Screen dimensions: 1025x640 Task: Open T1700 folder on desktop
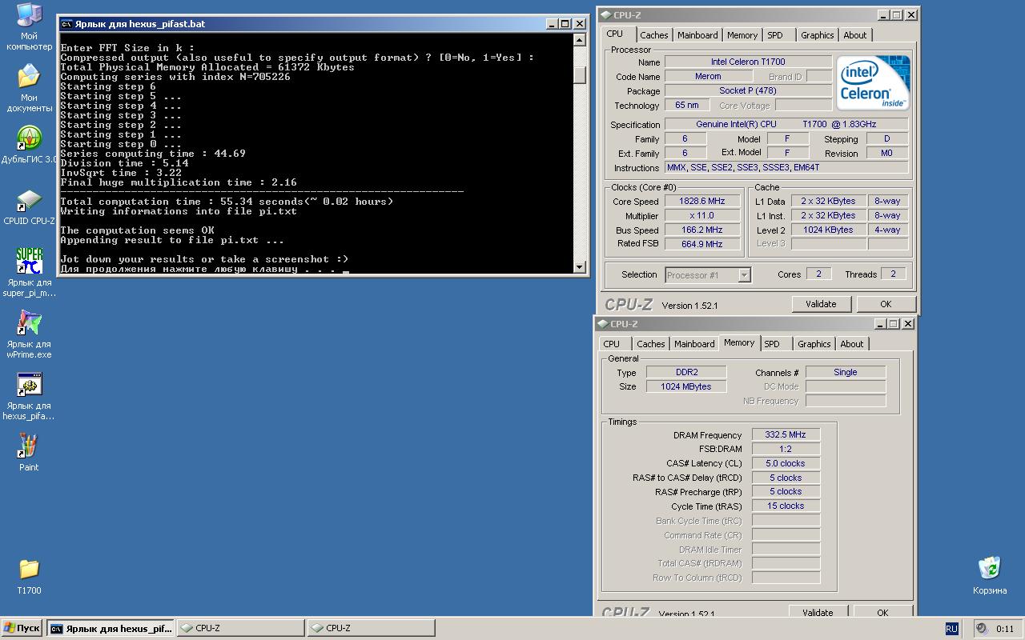tap(29, 576)
